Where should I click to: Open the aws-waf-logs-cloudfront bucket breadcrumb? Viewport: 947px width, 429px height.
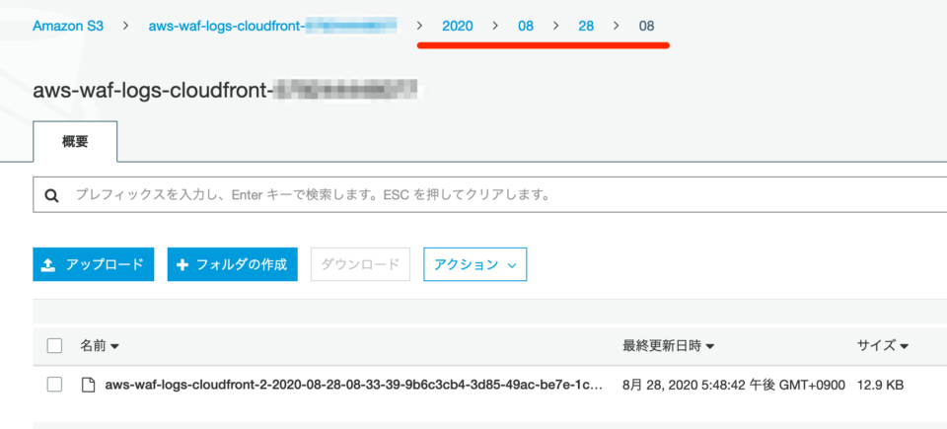pyautogui.click(x=273, y=26)
